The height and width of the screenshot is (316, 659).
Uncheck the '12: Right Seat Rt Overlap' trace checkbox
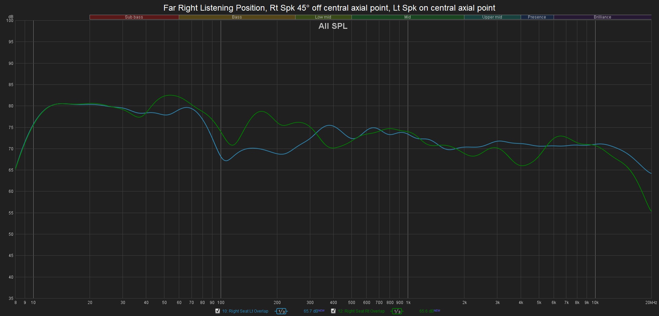333,311
